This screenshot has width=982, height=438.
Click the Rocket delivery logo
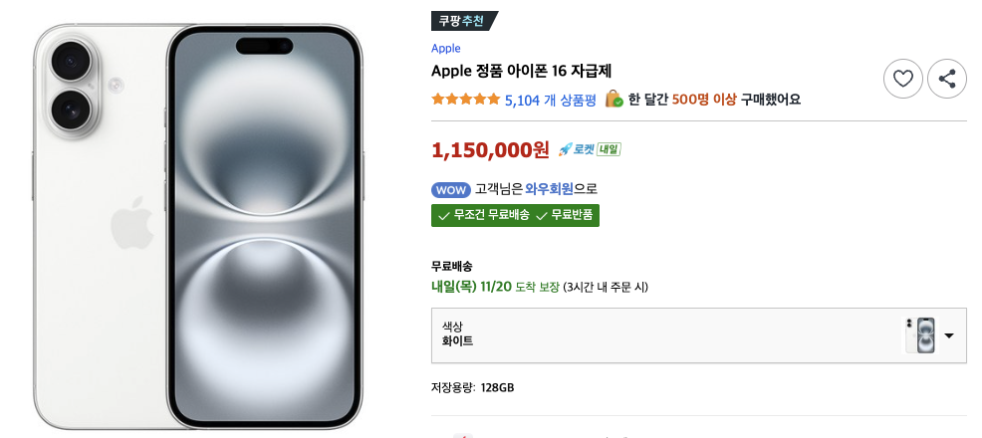pyautogui.click(x=577, y=149)
